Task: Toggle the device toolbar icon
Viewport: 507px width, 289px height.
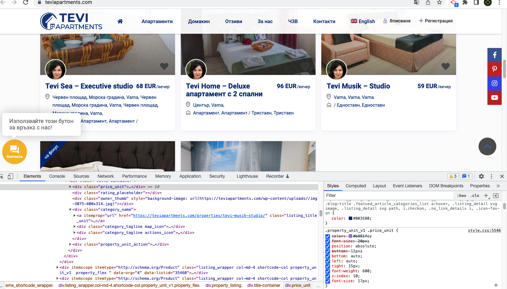Action: 10,176
